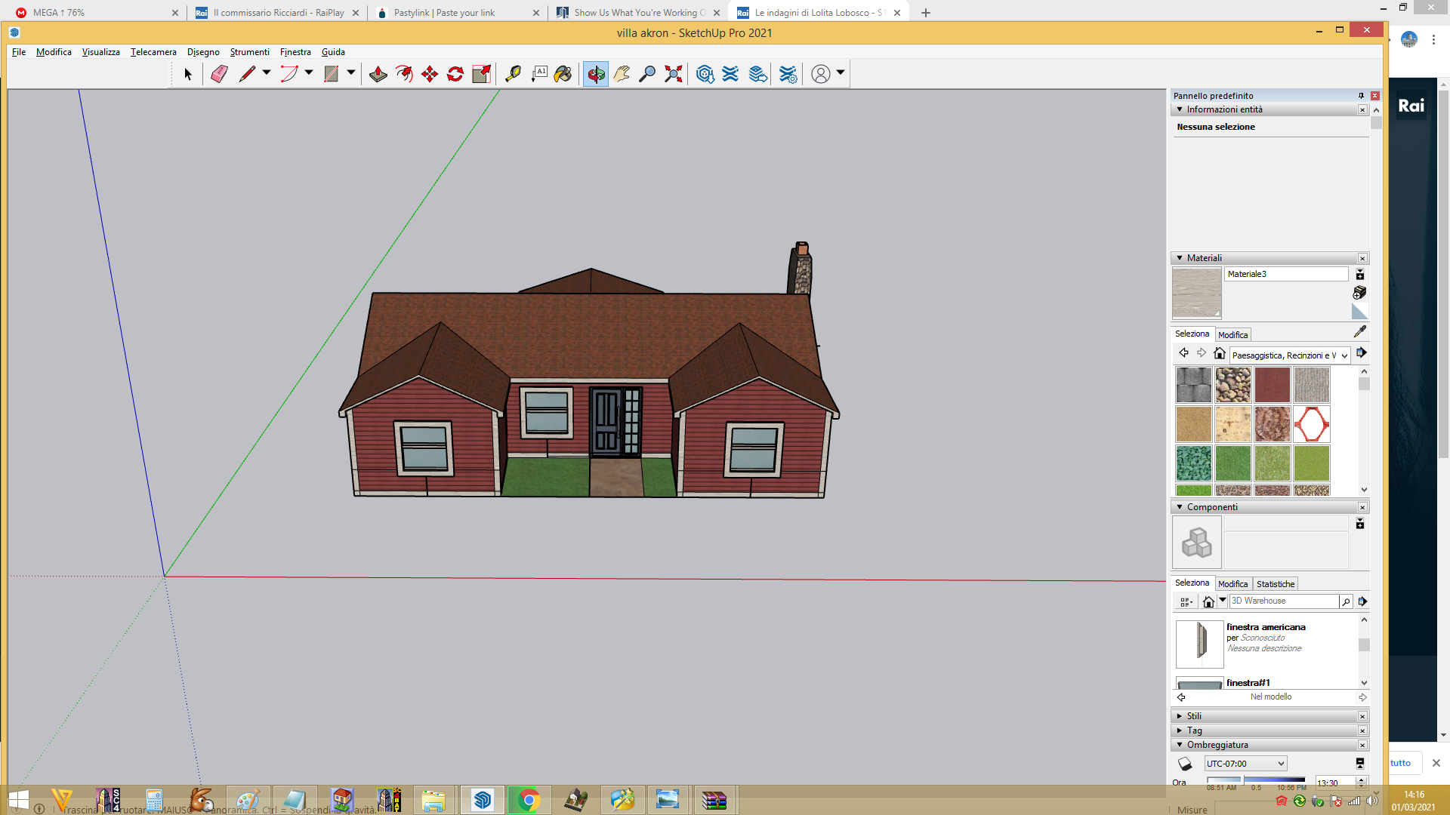Screen dimensions: 1450x815
Task: Select the Eraser tool
Action: 219,74
